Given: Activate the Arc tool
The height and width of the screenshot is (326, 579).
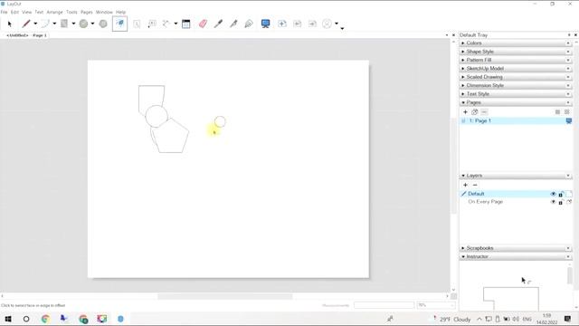Looking at the screenshot, I should [45, 24].
